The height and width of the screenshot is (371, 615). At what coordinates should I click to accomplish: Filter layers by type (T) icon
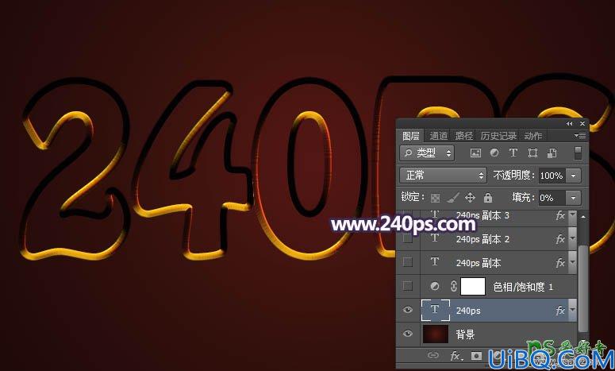point(513,153)
